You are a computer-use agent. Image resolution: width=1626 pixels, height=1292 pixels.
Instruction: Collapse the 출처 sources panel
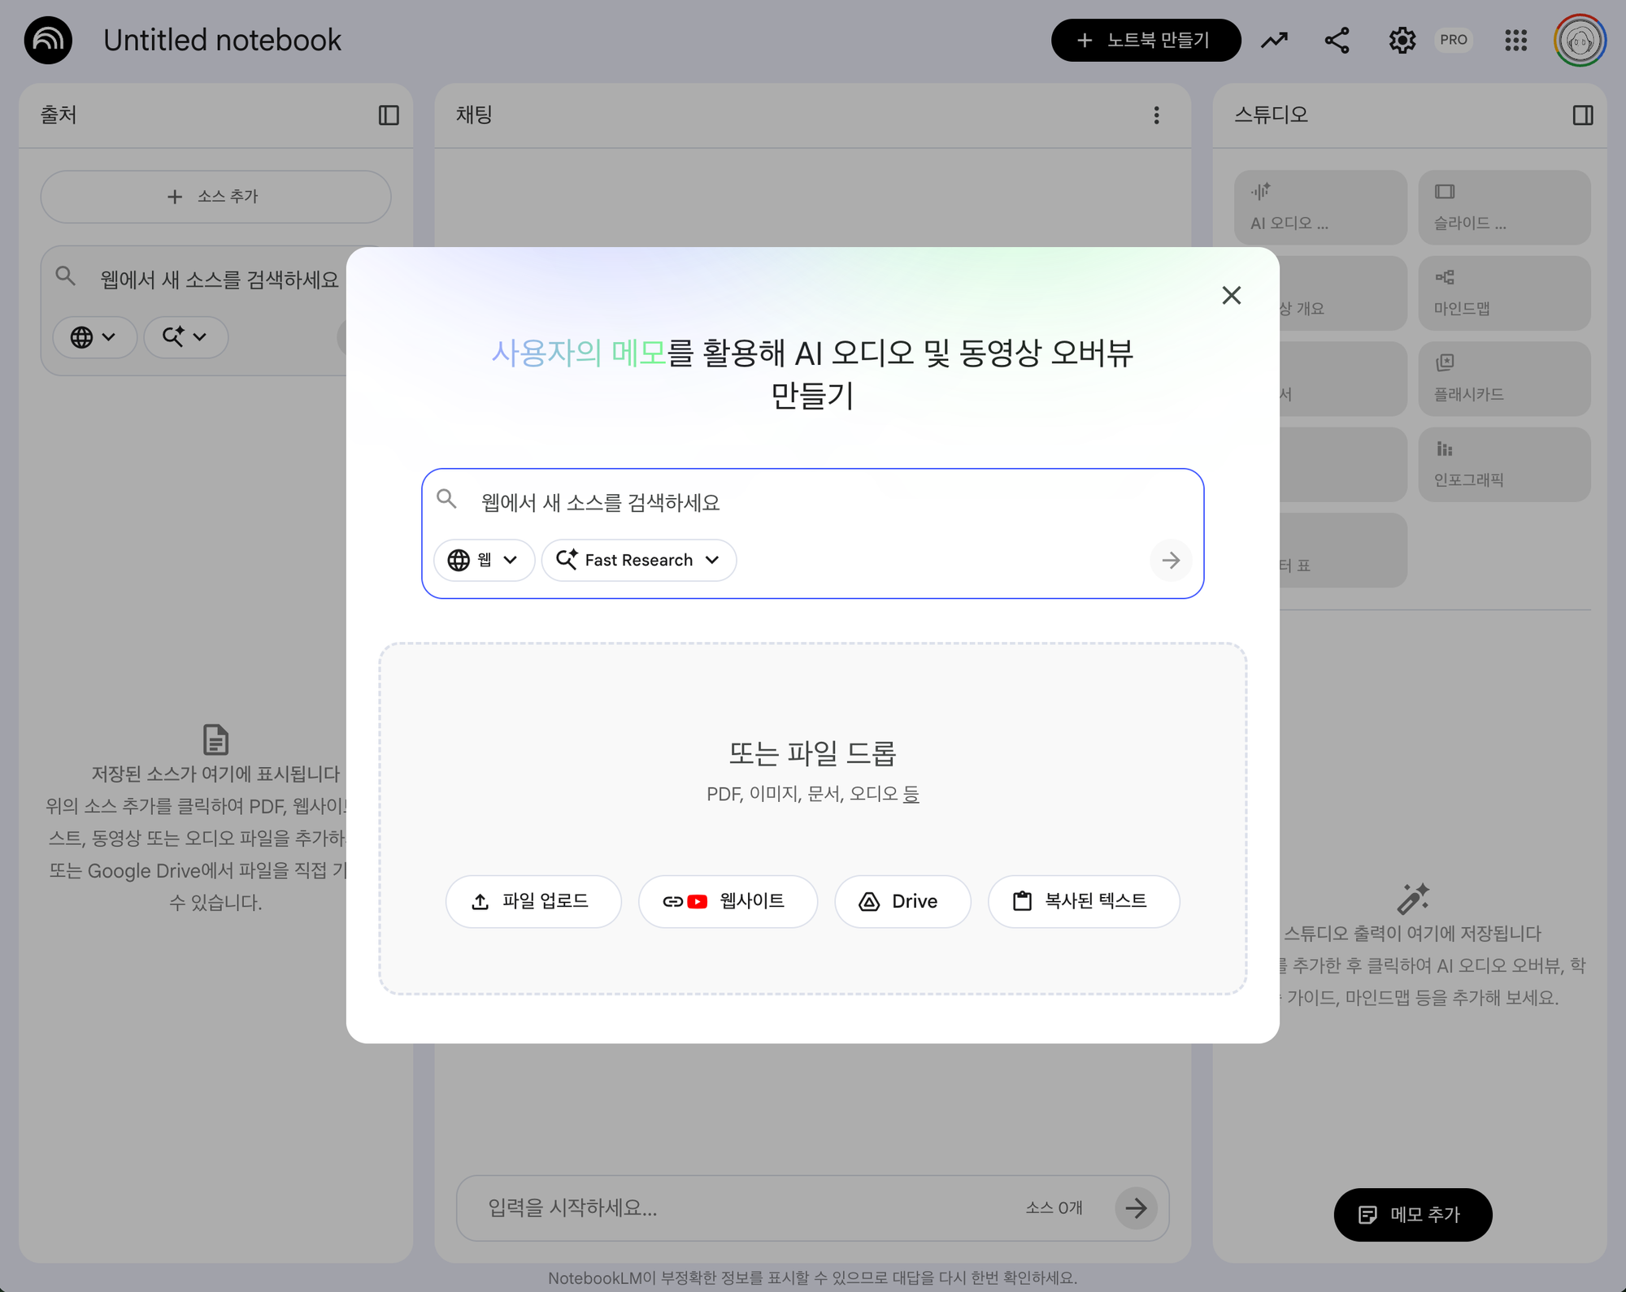click(389, 115)
